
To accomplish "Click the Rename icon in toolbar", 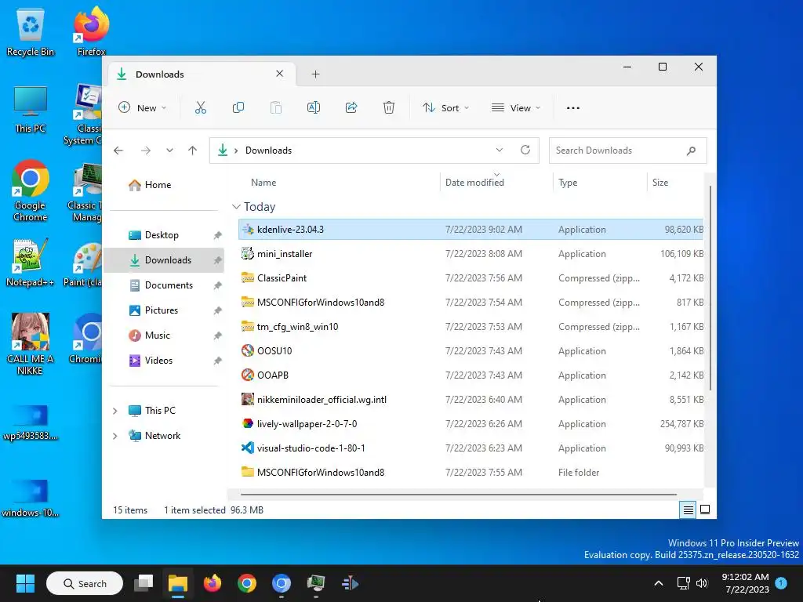I will pos(314,107).
